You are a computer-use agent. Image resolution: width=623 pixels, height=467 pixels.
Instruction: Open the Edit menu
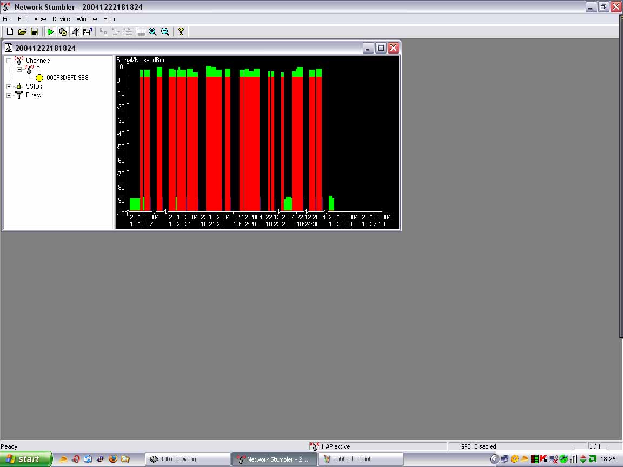coord(23,19)
